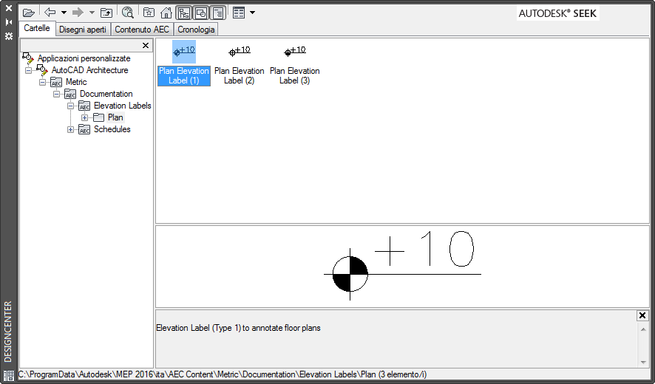Viewport: 655px width, 384px height.
Task: Switch to the Disegni aperti tab
Action: (83, 30)
